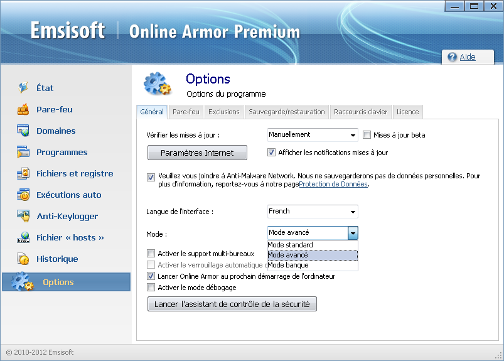
Task: Grab the window resize grip corner
Action: pyautogui.click(x=499, y=355)
